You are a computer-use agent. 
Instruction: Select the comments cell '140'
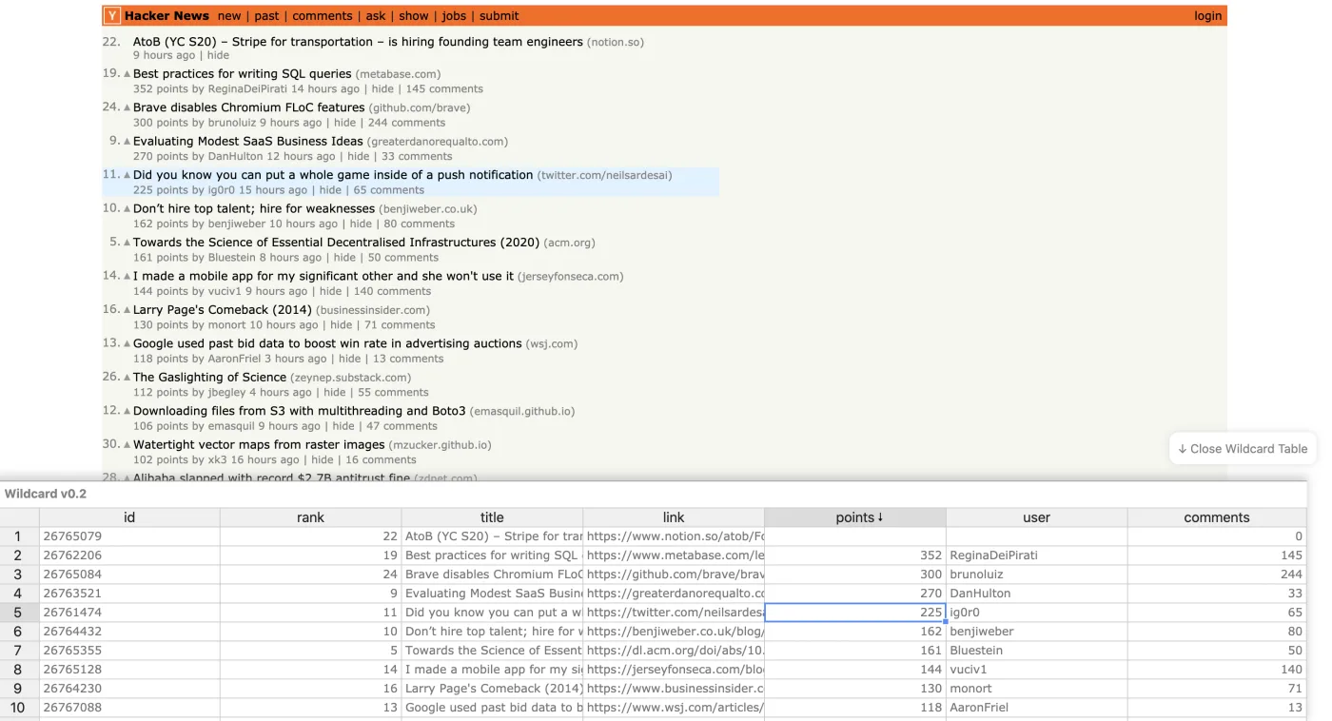pos(1217,670)
